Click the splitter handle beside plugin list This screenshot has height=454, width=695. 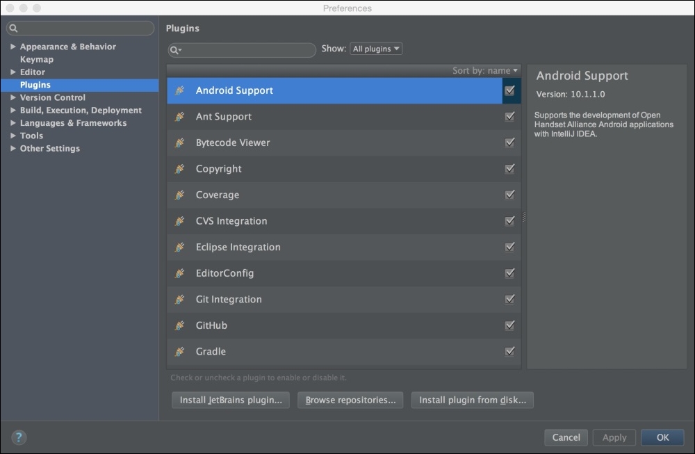[524, 217]
